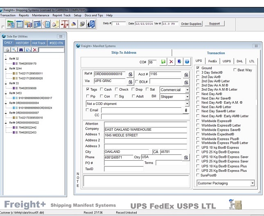Click the magnifier icon in Side Bar Utilities
The image size is (264, 216).
(14, 50)
